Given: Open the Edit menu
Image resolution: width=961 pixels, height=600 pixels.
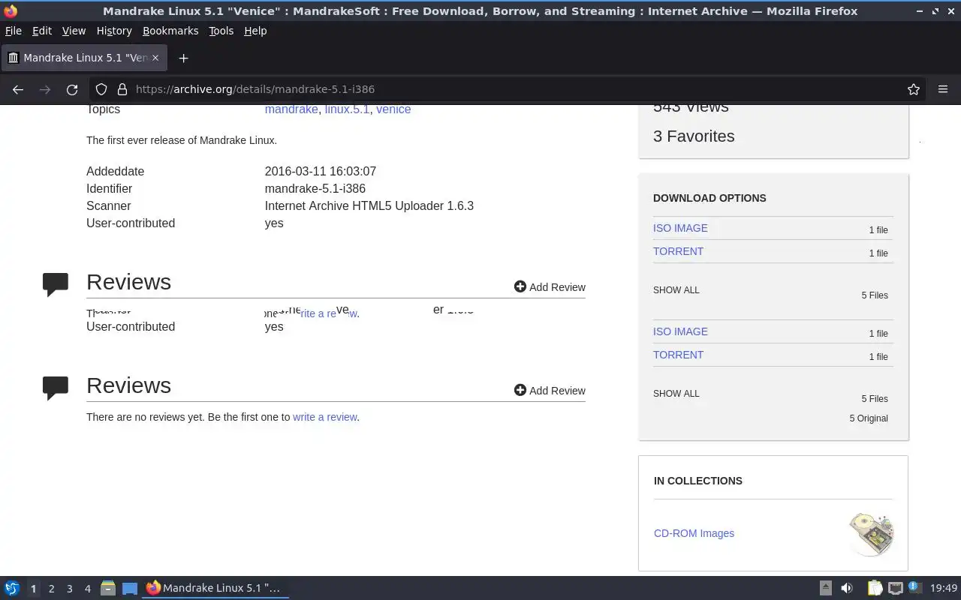Looking at the screenshot, I should [42, 31].
